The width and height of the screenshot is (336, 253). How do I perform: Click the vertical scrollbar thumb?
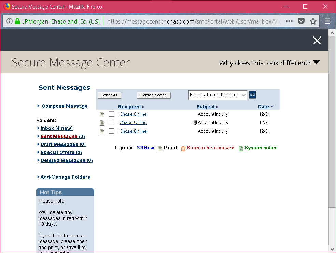tap(332, 122)
